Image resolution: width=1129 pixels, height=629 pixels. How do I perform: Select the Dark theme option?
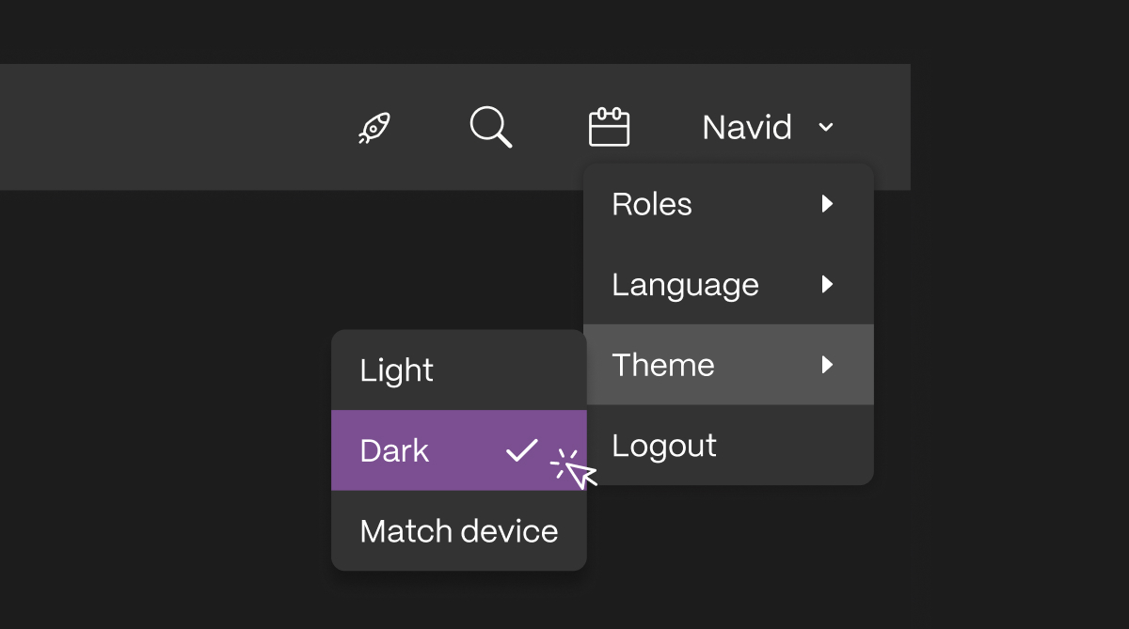tap(459, 450)
